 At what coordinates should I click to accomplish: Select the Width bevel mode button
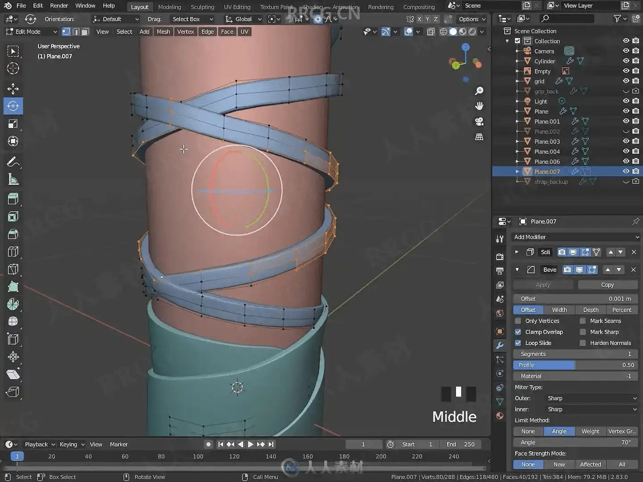pyautogui.click(x=559, y=310)
